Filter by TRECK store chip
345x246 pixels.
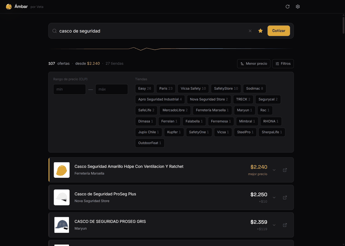pos(243,100)
